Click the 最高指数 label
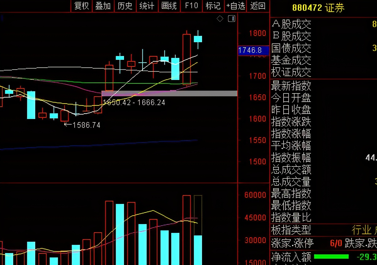The image size is (377, 265). [x=291, y=193]
